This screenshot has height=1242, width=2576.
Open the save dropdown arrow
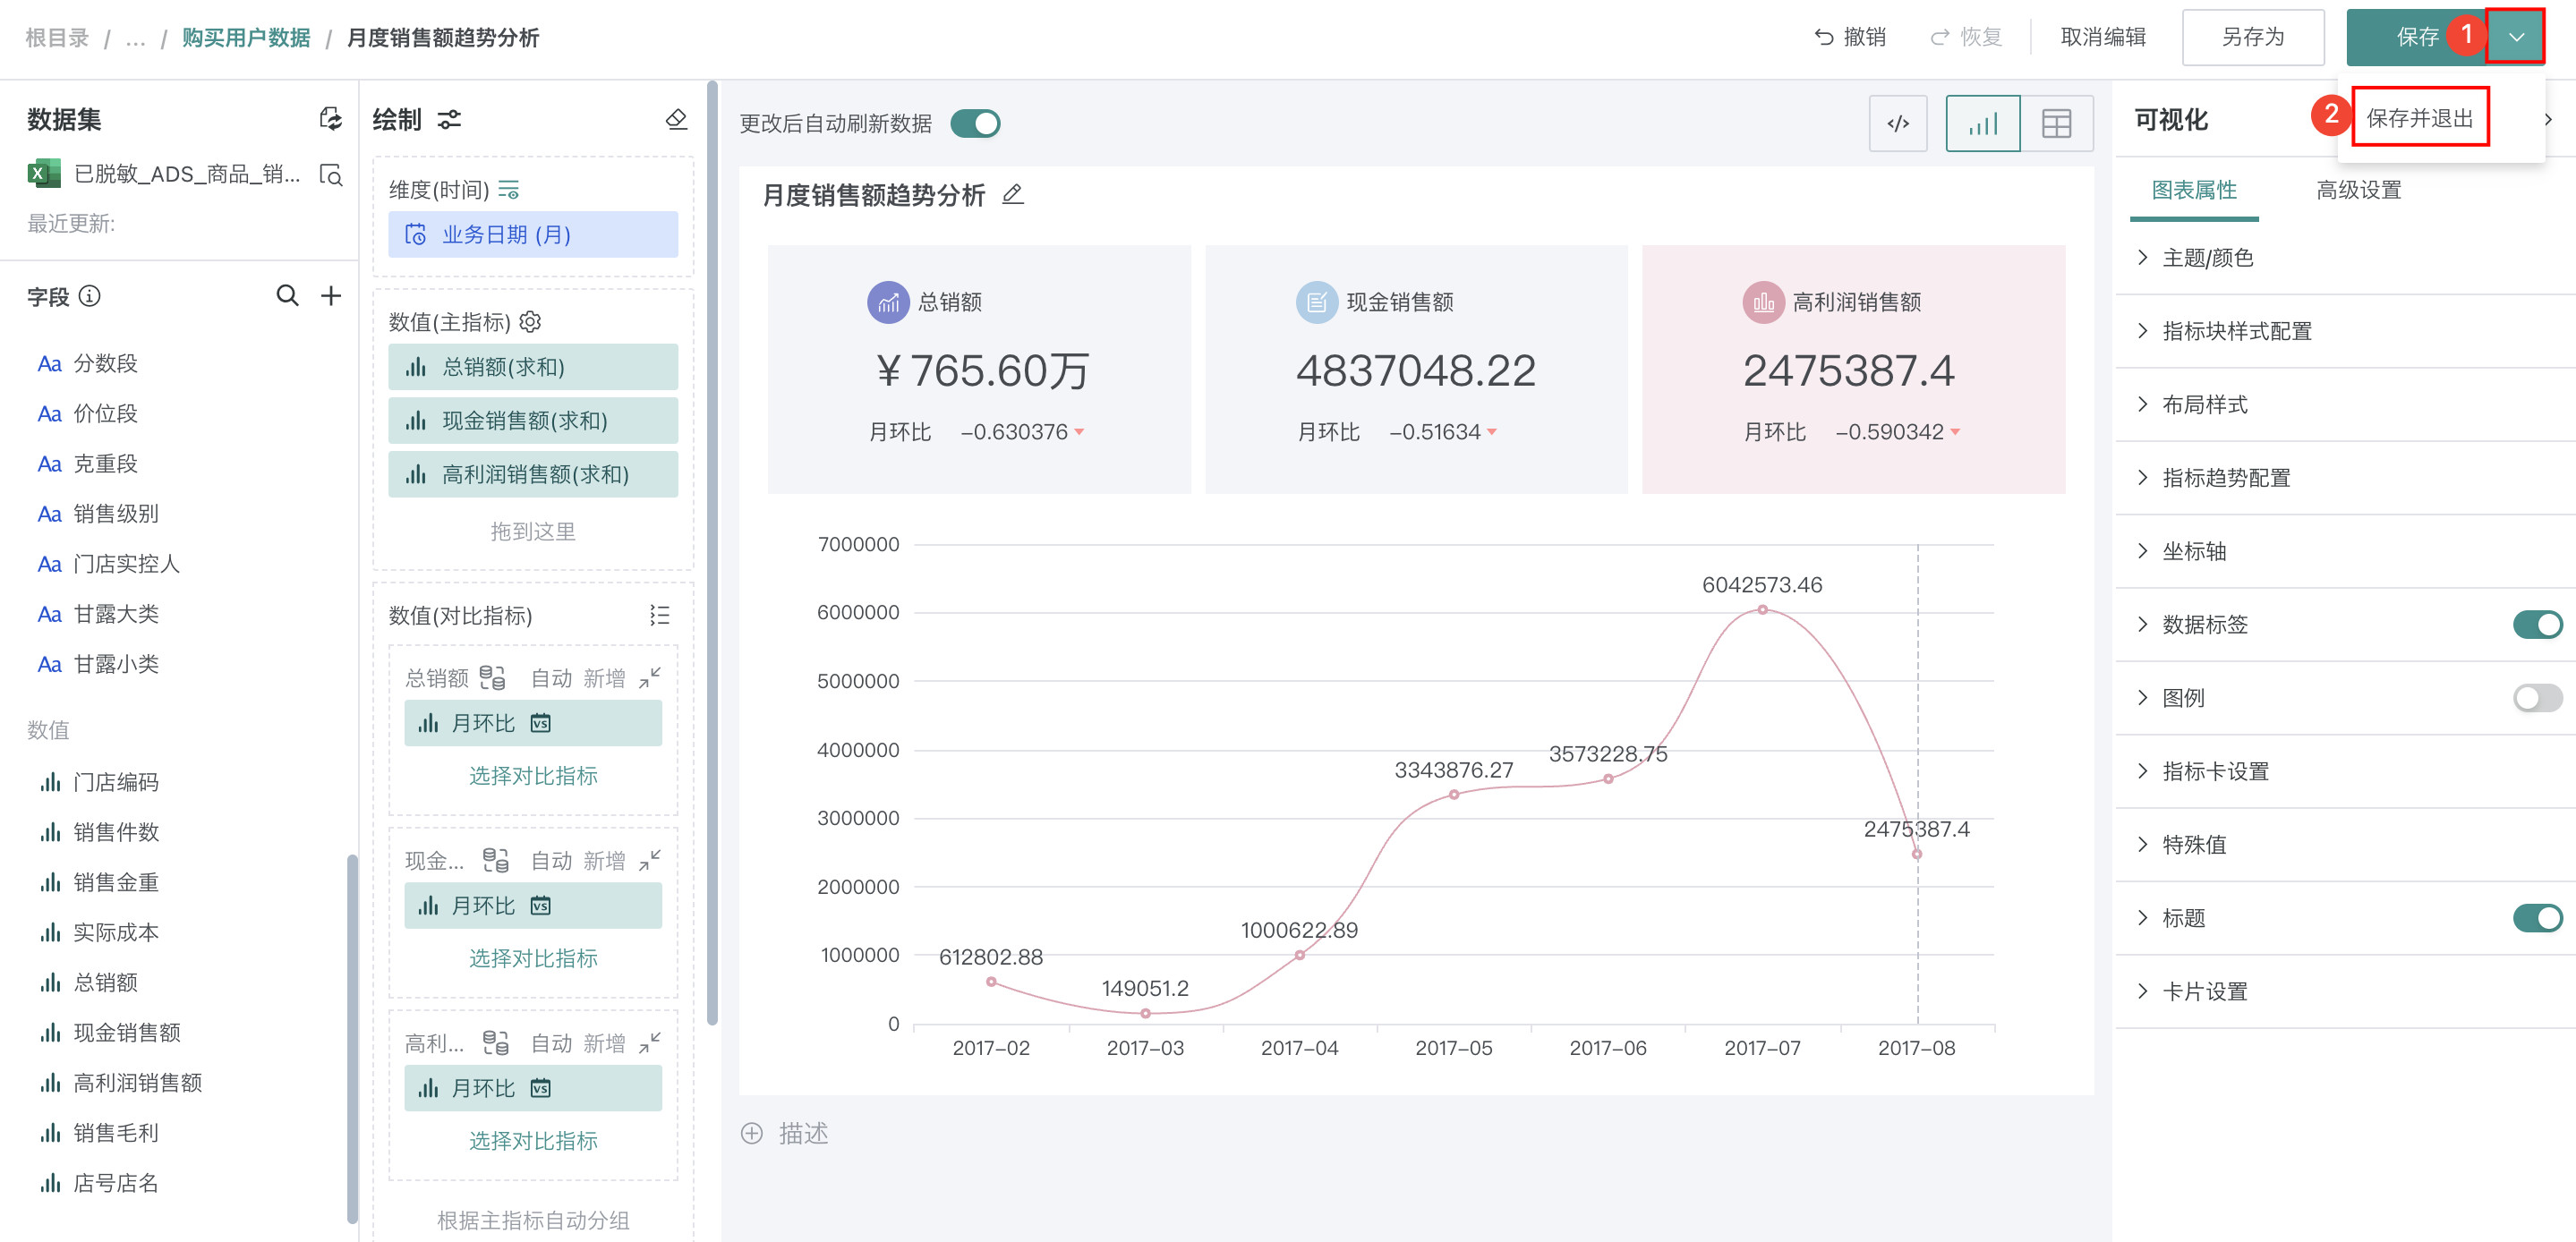point(2515,38)
